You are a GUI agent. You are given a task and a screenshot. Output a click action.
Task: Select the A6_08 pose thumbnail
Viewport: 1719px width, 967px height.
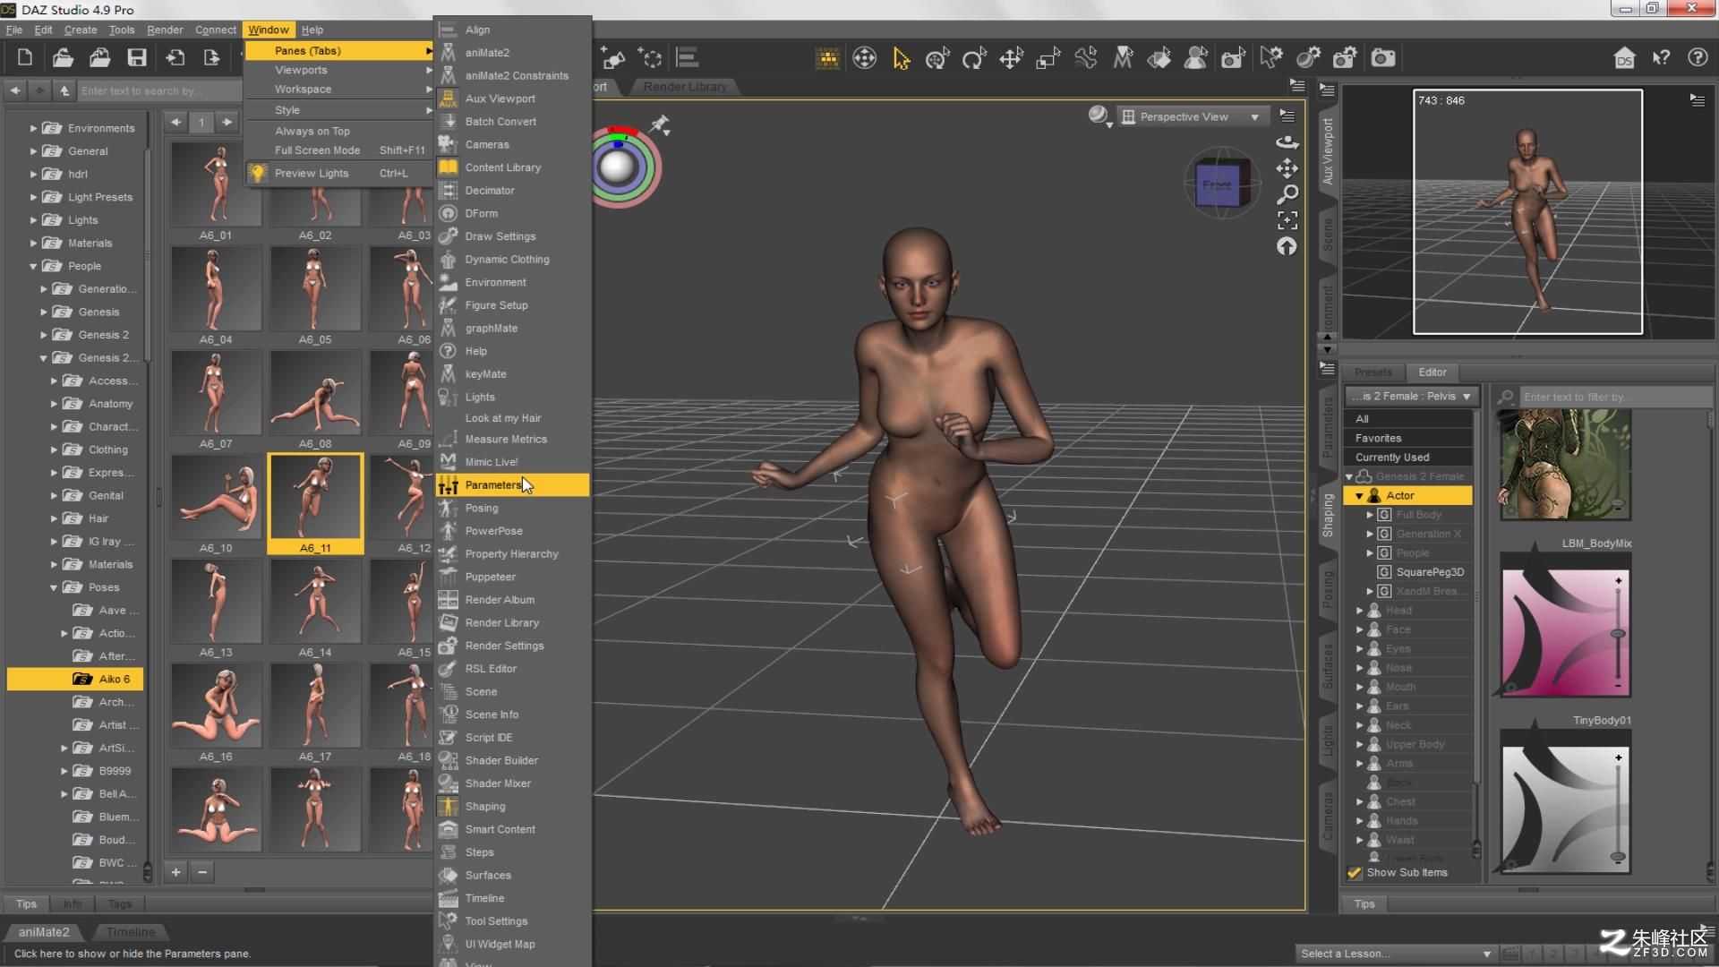[x=315, y=400]
